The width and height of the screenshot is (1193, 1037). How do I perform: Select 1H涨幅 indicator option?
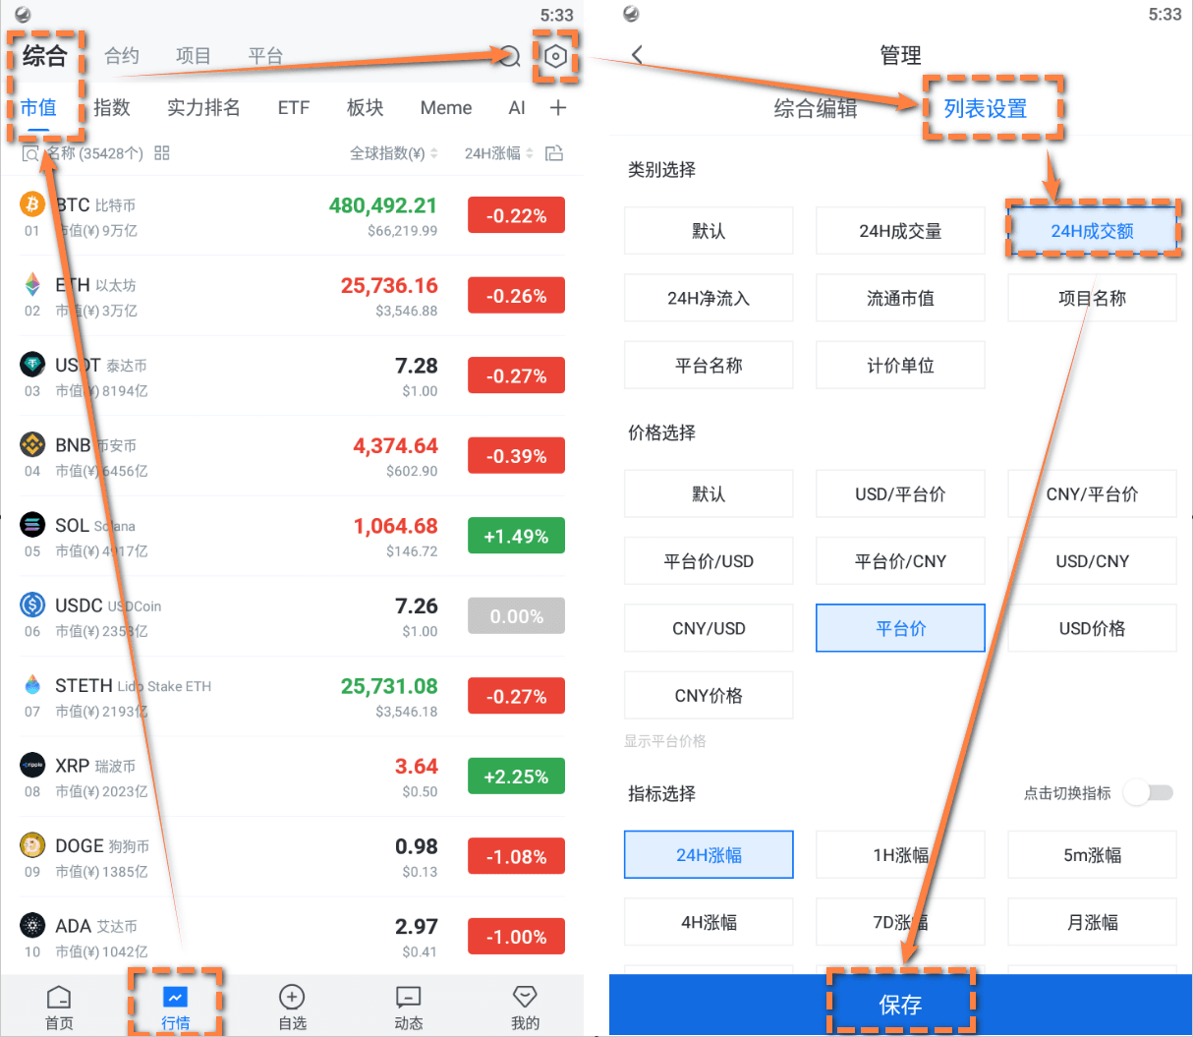900,855
